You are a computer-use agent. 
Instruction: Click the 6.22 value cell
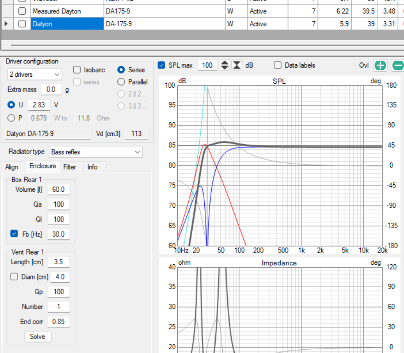point(335,11)
